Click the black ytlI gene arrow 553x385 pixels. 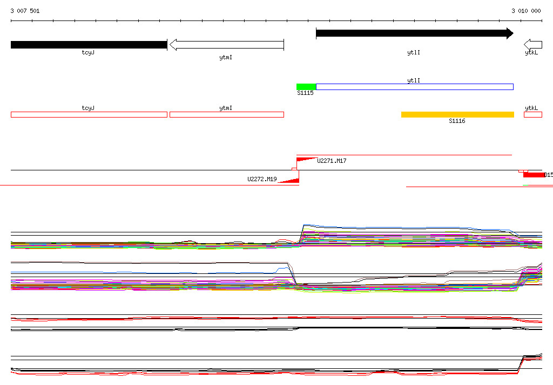[x=415, y=33]
